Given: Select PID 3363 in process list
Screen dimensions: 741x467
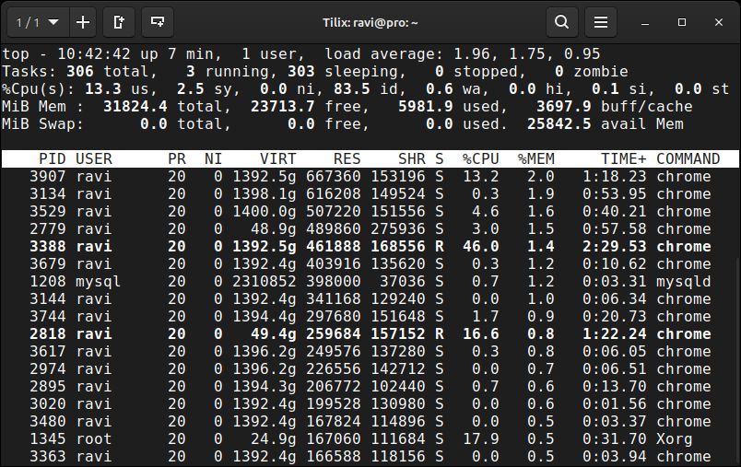Looking at the screenshot, I should point(47,456).
